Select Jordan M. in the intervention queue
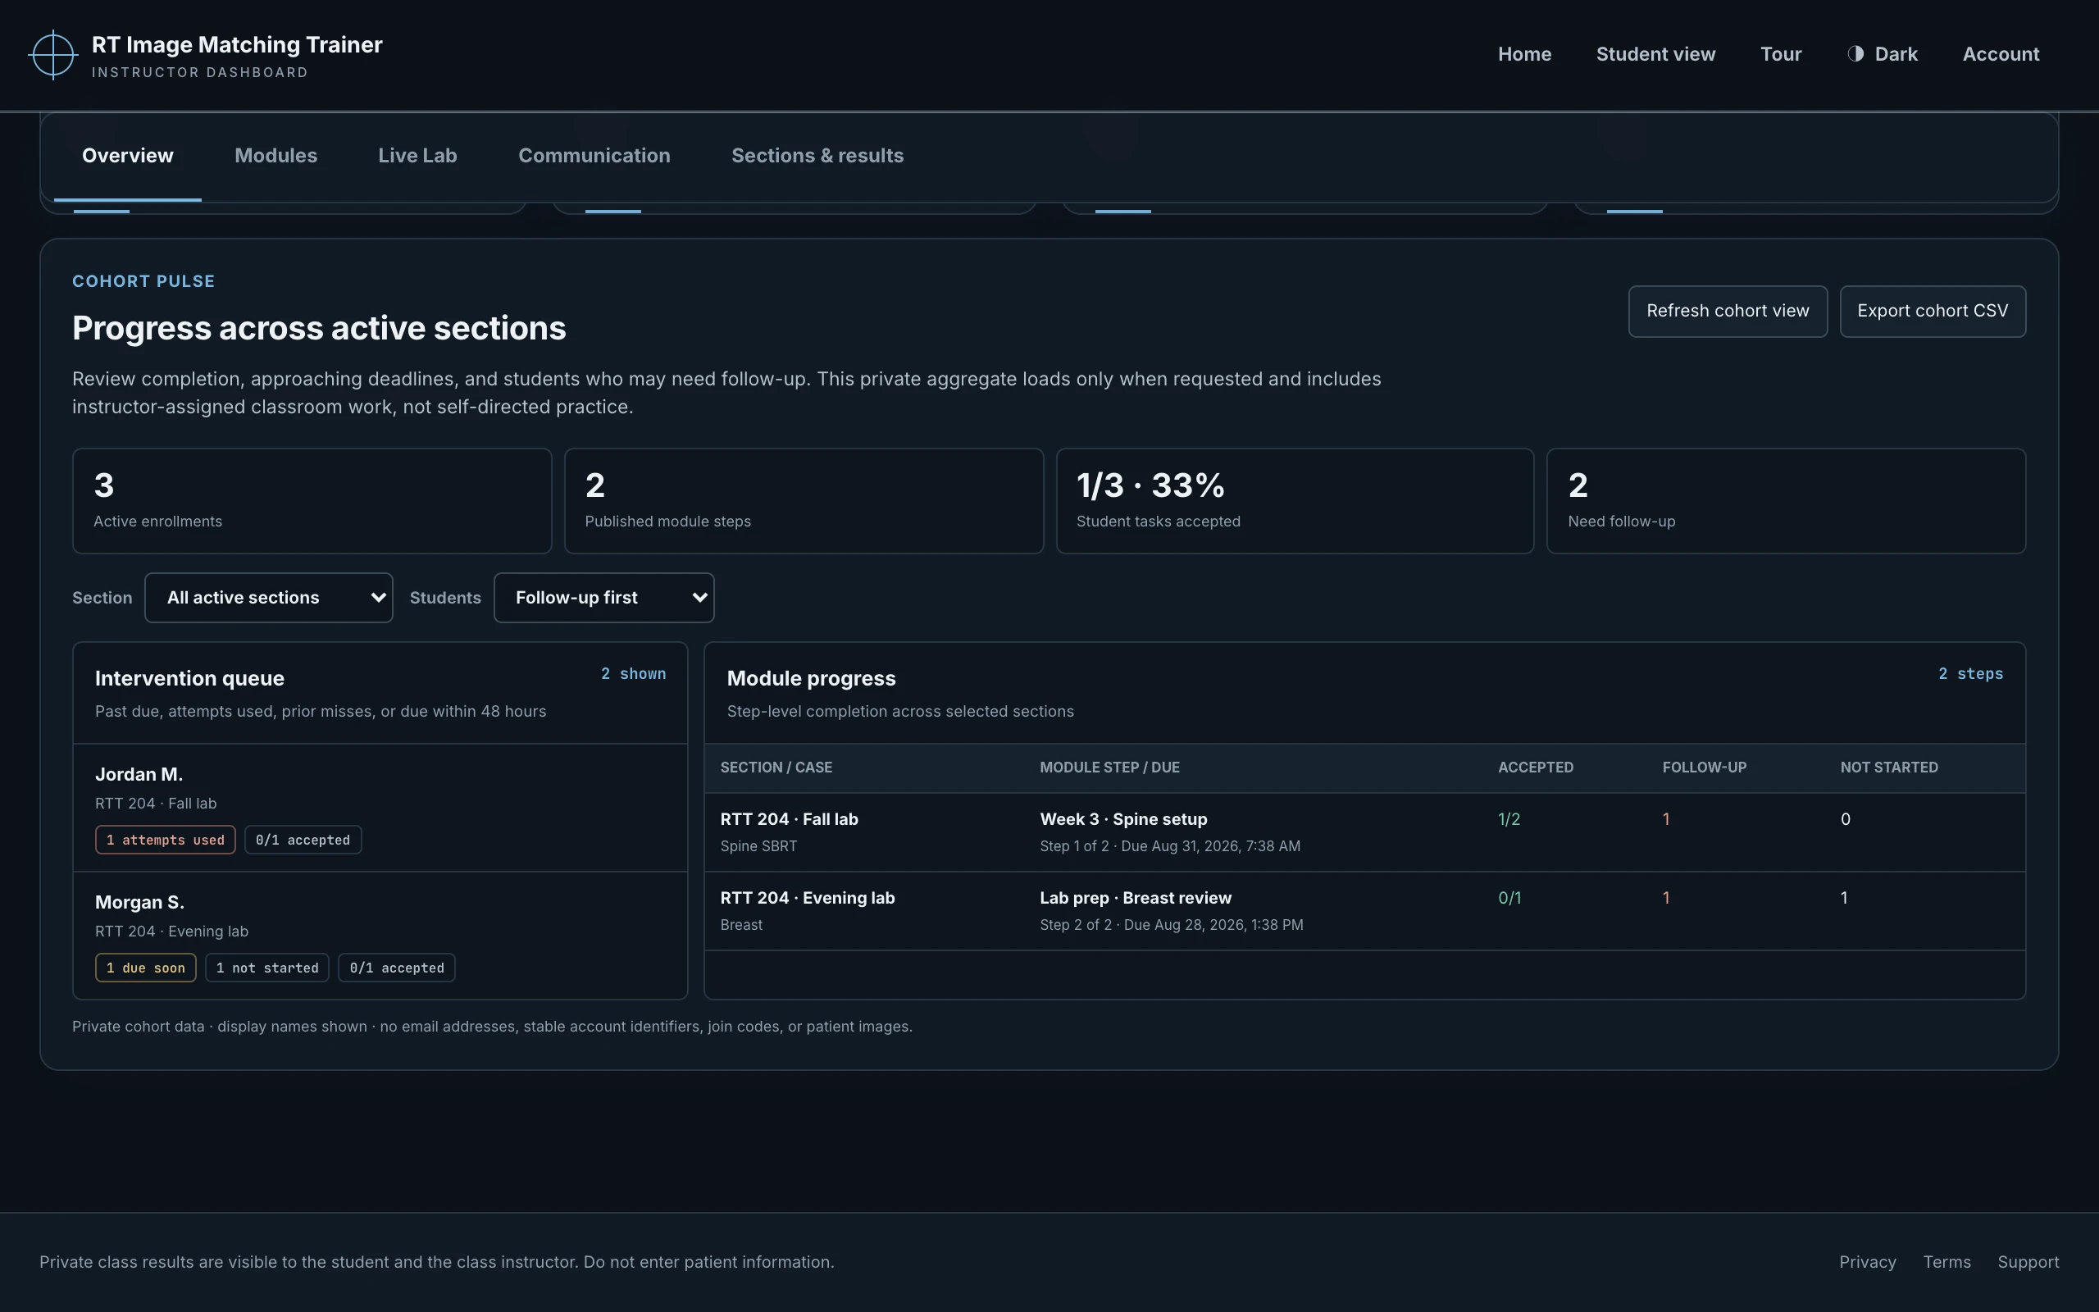The height and width of the screenshot is (1312, 2099). tap(380, 808)
